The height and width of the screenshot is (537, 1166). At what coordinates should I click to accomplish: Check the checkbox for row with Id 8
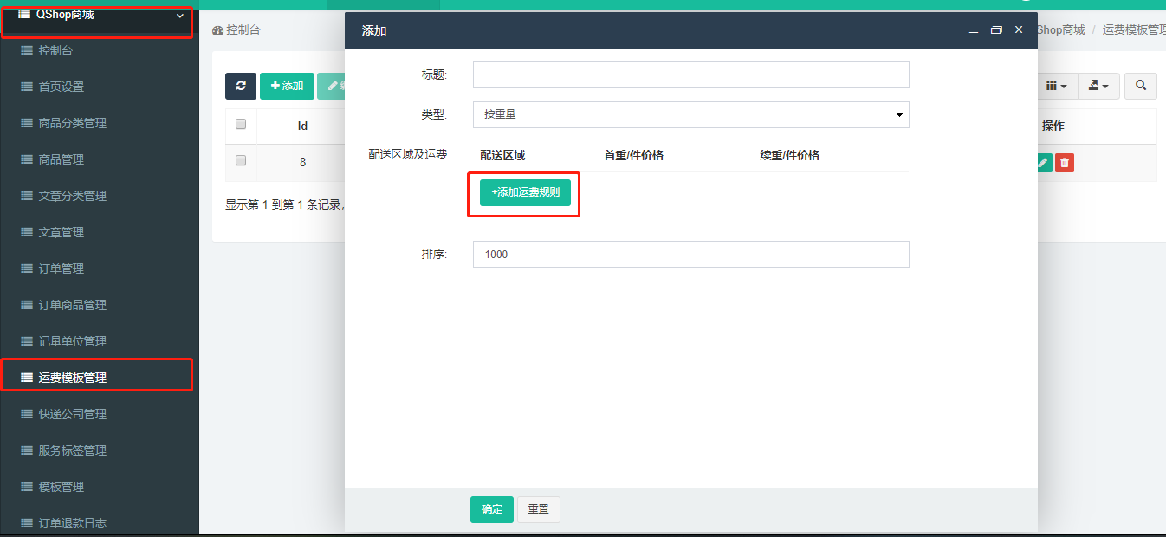(x=241, y=161)
